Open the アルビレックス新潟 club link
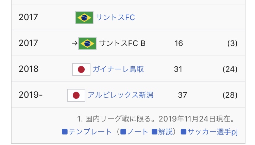Image resolution: width=255 pixels, height=145 pixels. [120, 95]
